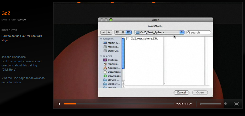Click the Cancel button
This screenshot has height=116, width=245.
coord(182,93)
